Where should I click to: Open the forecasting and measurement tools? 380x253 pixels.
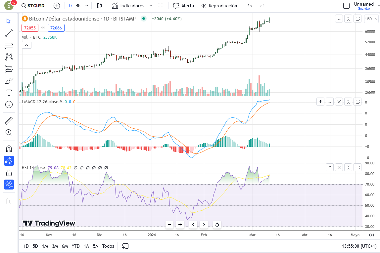coord(9,69)
